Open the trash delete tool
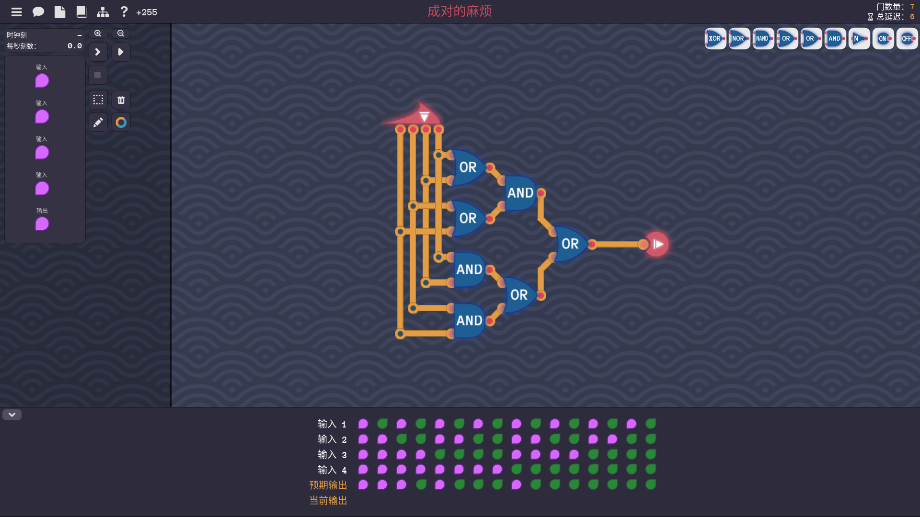 (x=121, y=100)
